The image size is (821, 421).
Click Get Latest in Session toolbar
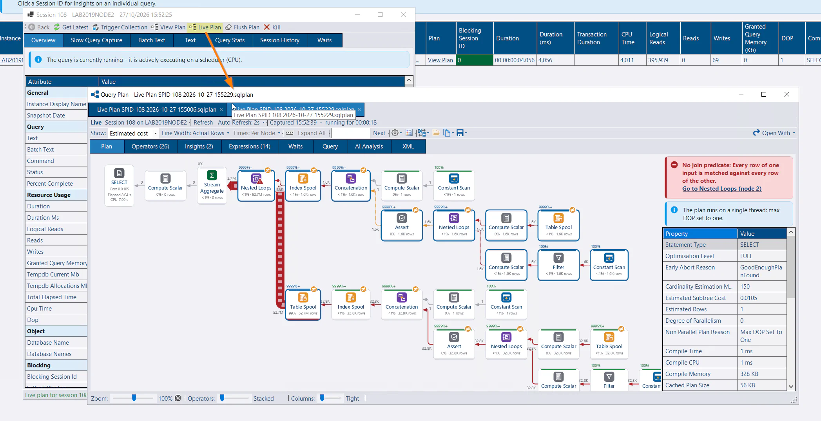coord(71,27)
